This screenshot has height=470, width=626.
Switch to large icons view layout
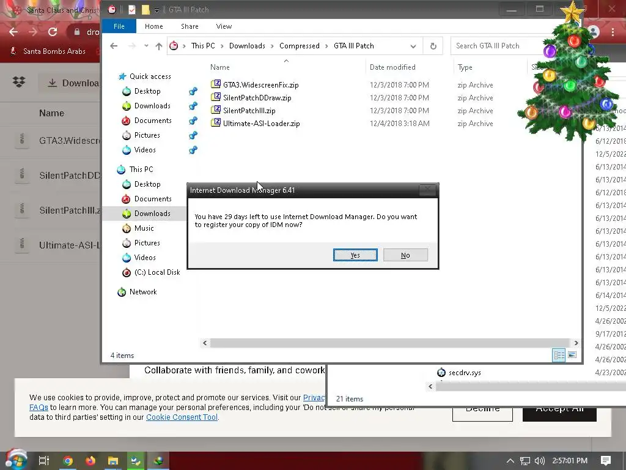[572, 355]
